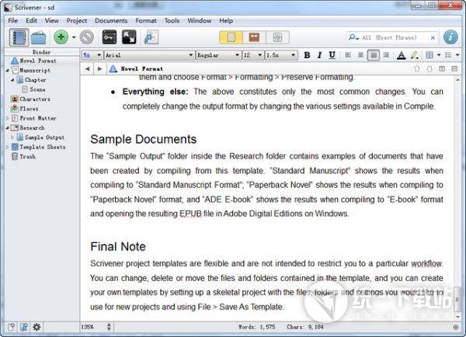Open the table dropdown arrow
The width and height of the screenshot is (466, 337).
click(x=439, y=55)
